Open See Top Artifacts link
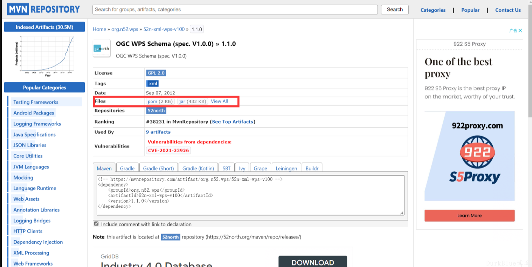The image size is (532, 267). 232,122
